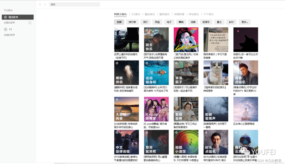Switch to the 酷我音乐 tab
The width and height of the screenshot is (285, 164).
coord(165,14)
